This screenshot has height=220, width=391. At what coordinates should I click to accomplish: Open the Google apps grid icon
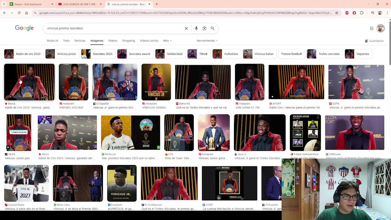371,28
